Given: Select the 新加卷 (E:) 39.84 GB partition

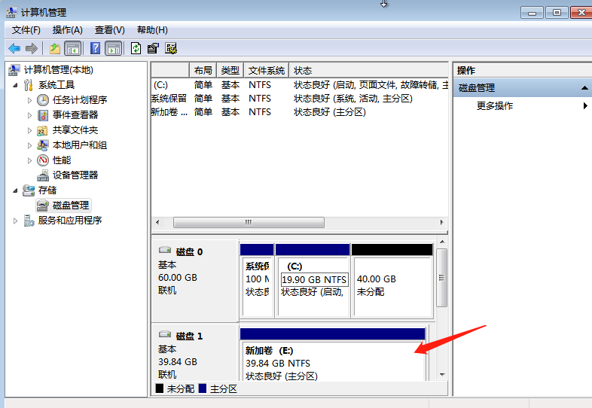Looking at the screenshot, I should [333, 355].
